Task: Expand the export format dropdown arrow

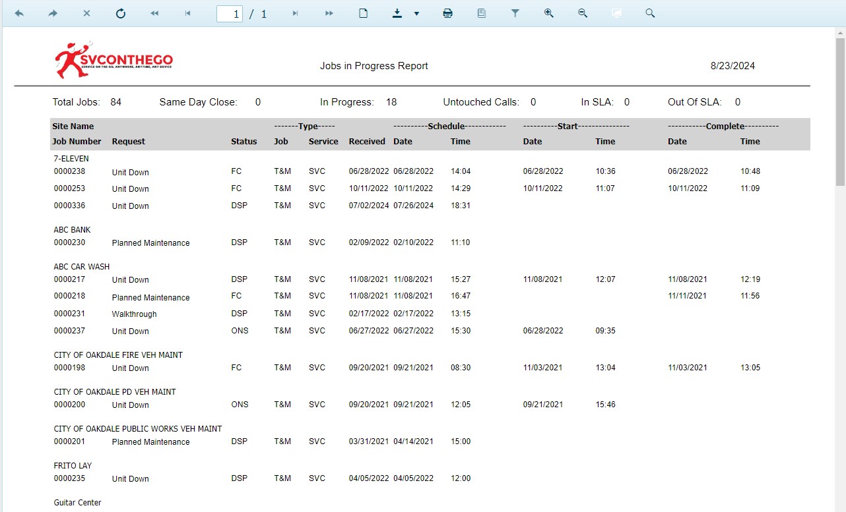Action: point(416,14)
